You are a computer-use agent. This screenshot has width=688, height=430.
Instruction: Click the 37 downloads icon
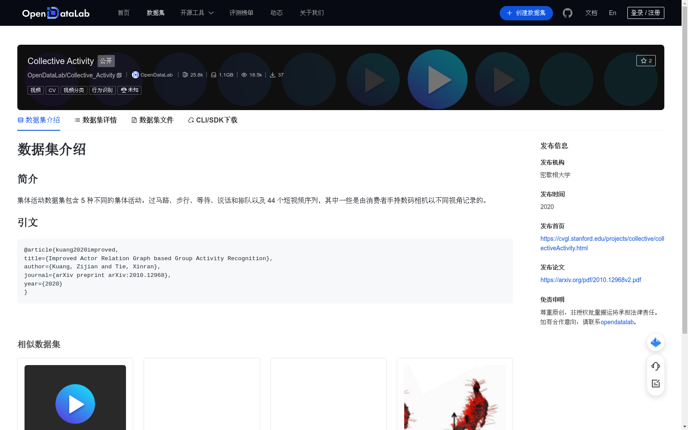273,75
